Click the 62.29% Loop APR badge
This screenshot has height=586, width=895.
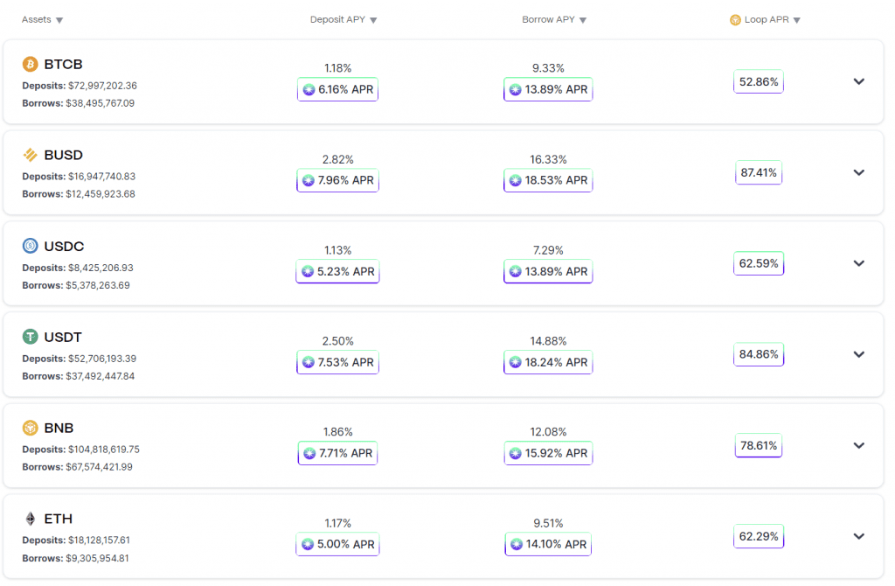[x=759, y=536]
